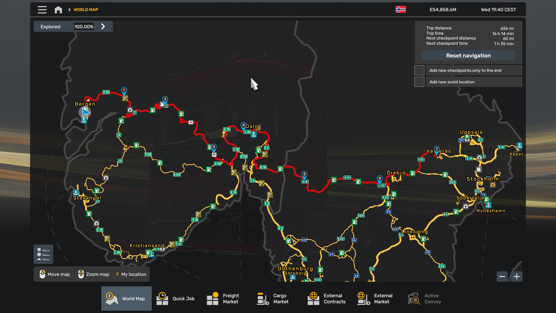This screenshot has height=313, width=556.
Task: Click the Quick Job clock icon
Action: [x=162, y=298]
